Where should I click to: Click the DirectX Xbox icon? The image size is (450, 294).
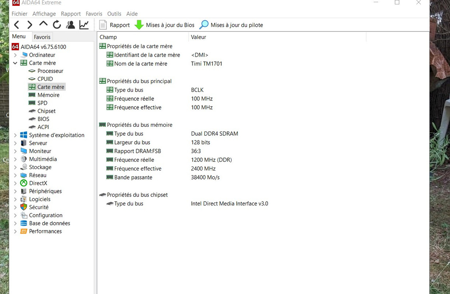(24, 183)
